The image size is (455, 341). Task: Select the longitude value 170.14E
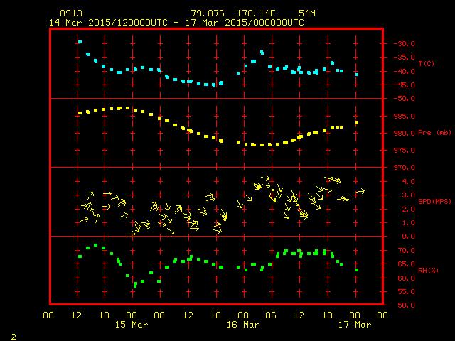pos(256,13)
